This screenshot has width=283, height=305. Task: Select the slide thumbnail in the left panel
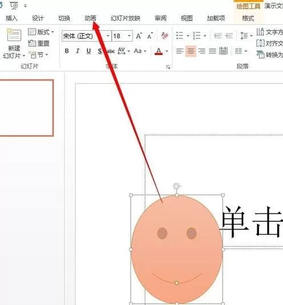pos(27,108)
